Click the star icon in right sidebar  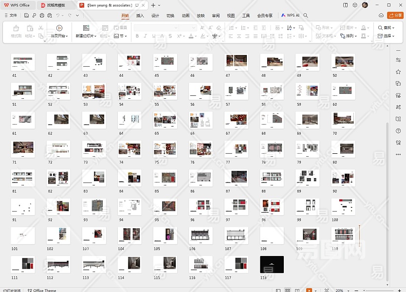point(398,72)
